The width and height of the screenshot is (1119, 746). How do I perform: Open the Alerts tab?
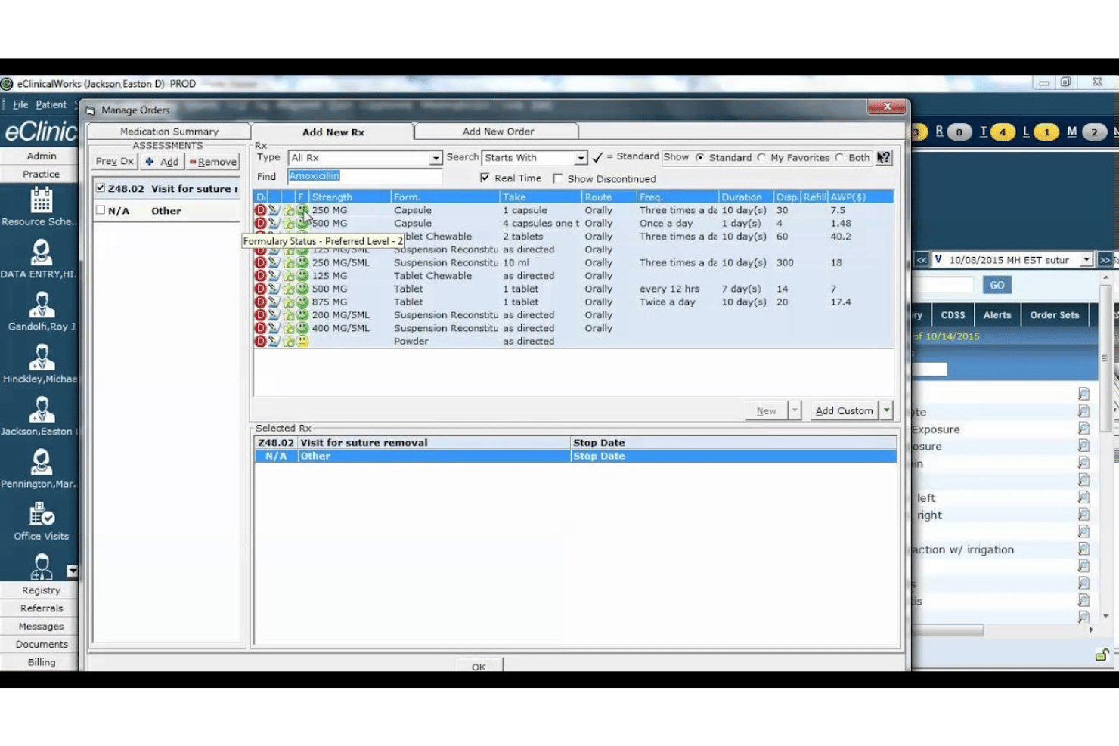997,314
